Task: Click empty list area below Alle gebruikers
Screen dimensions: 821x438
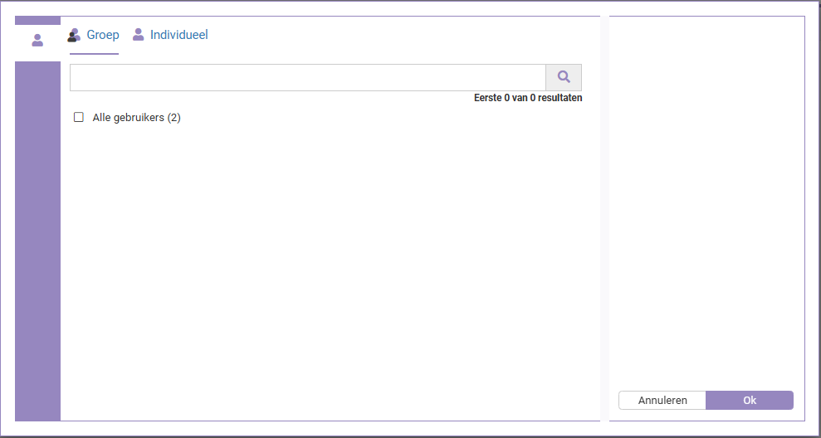Action: point(332,265)
